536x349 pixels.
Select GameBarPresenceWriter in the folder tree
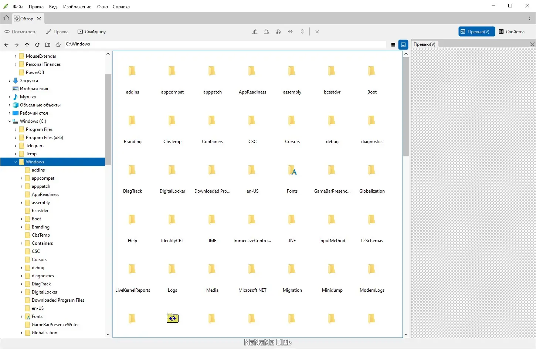tap(55, 325)
